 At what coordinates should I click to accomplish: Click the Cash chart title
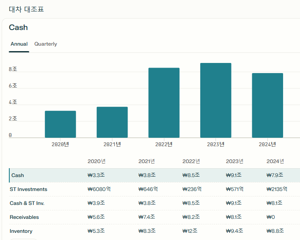(18, 27)
